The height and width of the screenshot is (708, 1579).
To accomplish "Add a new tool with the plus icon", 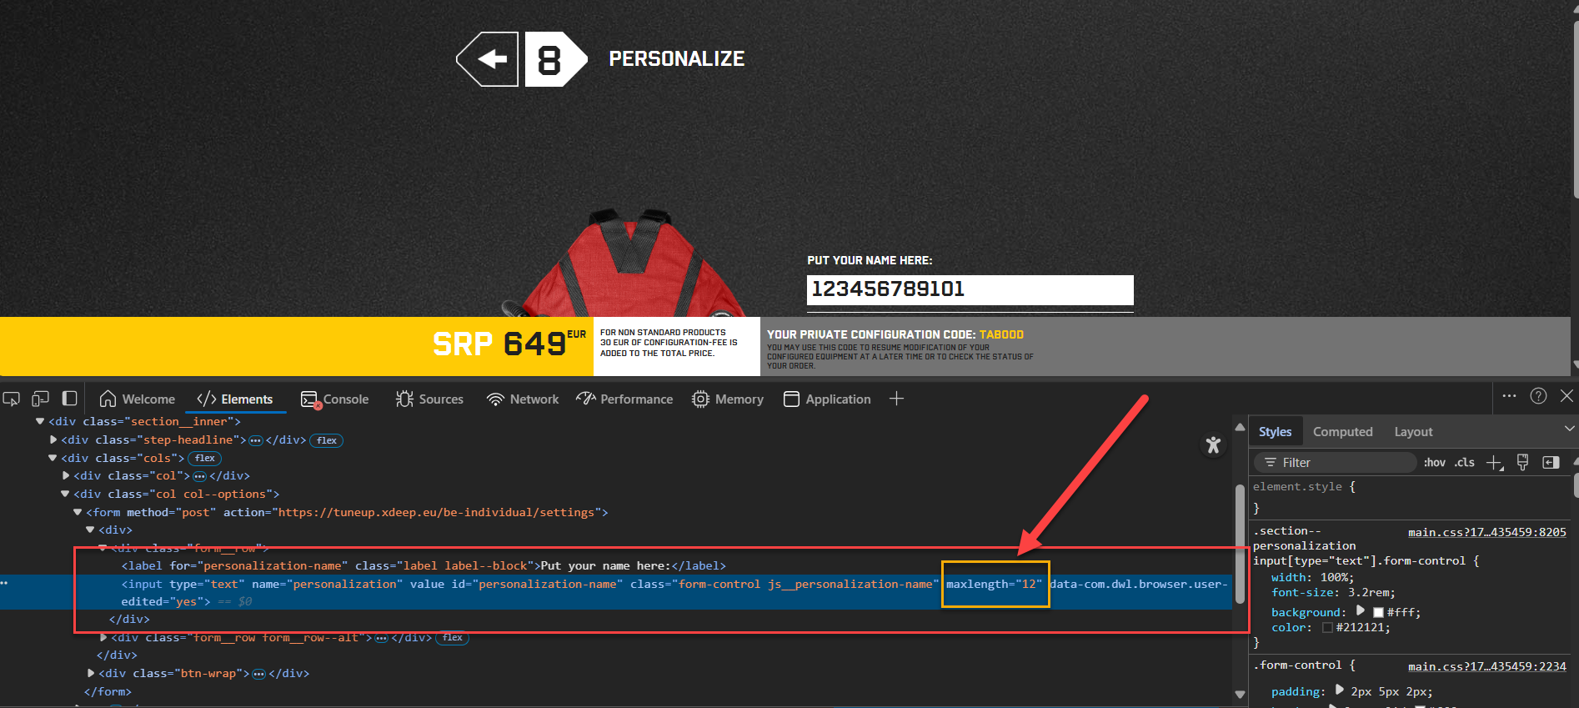I will [896, 399].
